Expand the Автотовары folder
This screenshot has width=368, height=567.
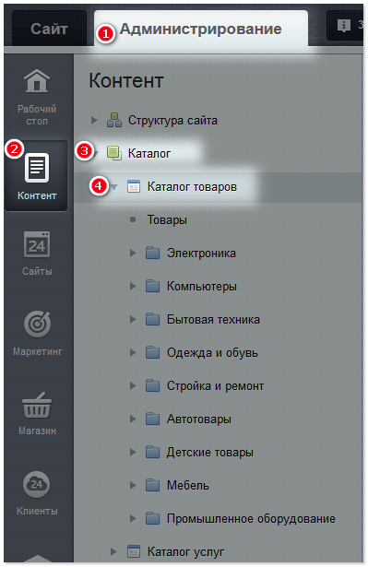[133, 419]
